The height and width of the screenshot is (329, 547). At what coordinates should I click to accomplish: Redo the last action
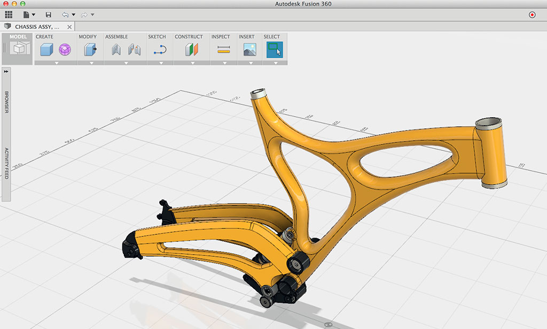point(84,14)
